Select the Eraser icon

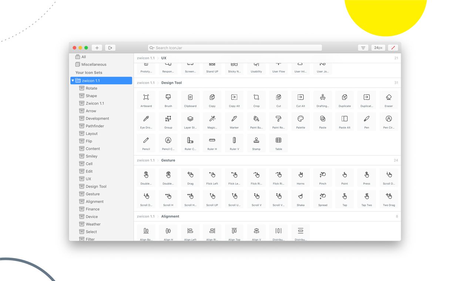389,100
